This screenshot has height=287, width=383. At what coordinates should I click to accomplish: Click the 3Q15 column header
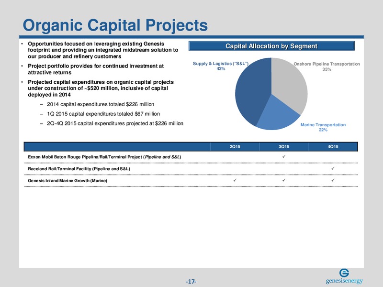click(284, 147)
